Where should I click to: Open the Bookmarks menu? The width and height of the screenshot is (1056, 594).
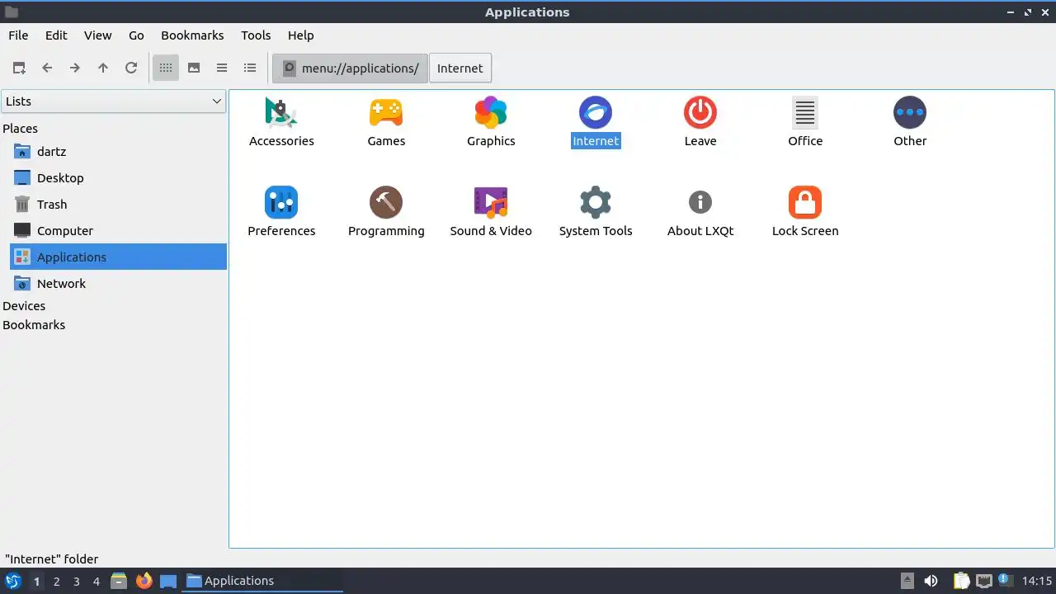(x=192, y=35)
